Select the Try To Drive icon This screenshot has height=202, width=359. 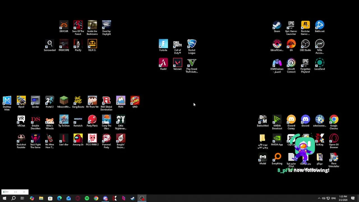(x=64, y=121)
